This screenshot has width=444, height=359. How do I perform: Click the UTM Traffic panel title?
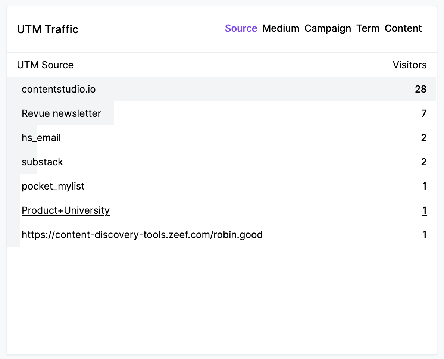tap(48, 29)
